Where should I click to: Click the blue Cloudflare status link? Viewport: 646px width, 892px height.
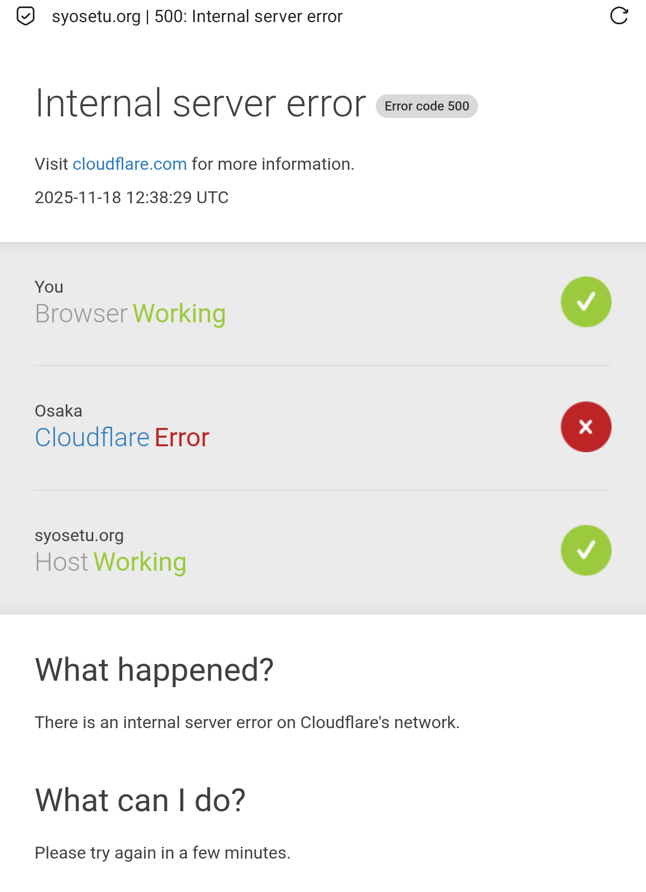[x=92, y=437]
